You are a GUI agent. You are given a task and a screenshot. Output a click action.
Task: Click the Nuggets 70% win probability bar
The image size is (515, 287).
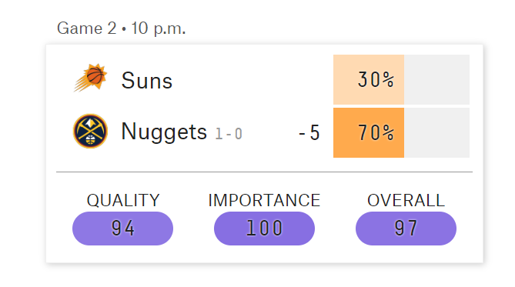[x=369, y=132]
